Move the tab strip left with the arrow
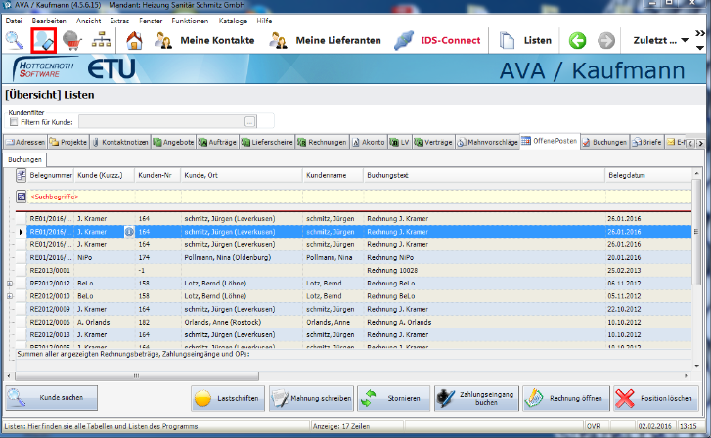This screenshot has height=438, width=711. point(690,143)
